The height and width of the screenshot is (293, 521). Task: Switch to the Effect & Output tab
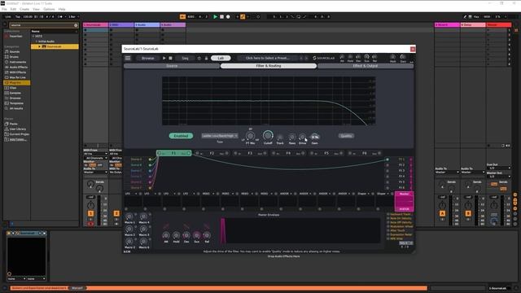pyautogui.click(x=366, y=66)
